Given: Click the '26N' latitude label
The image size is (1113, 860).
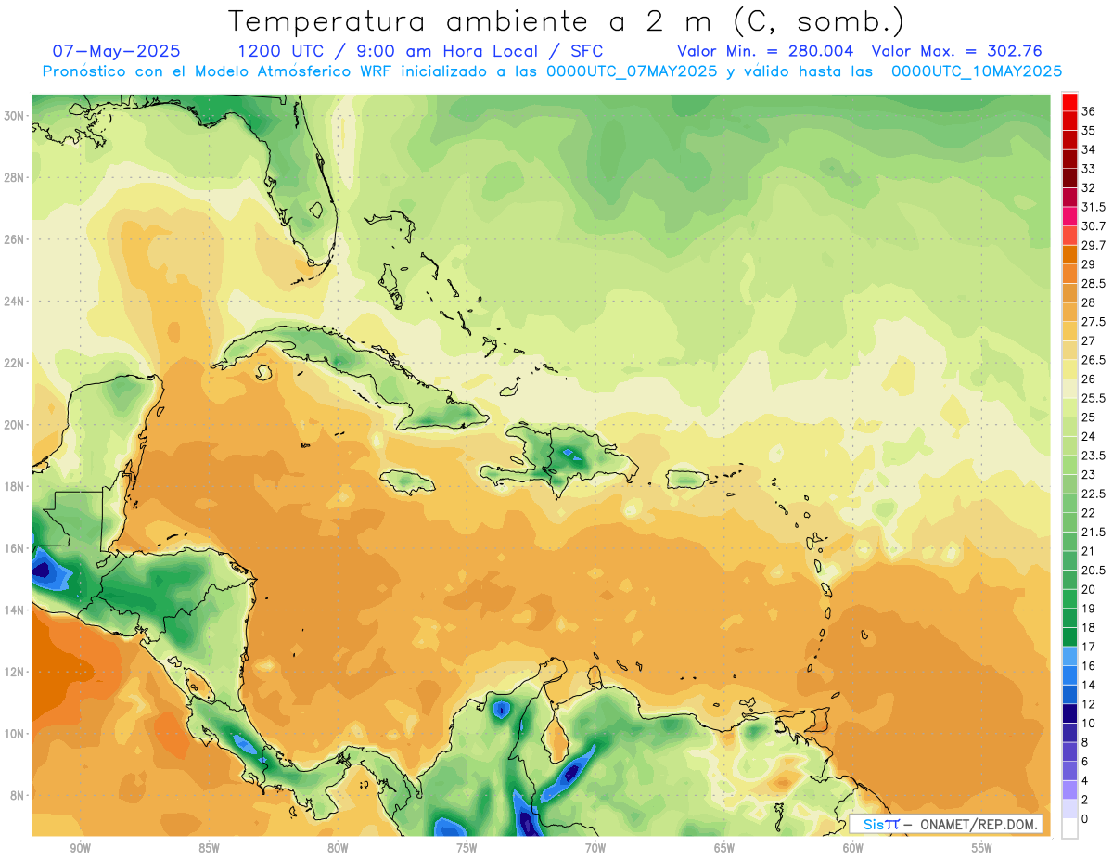Looking at the screenshot, I should pos(16,239).
